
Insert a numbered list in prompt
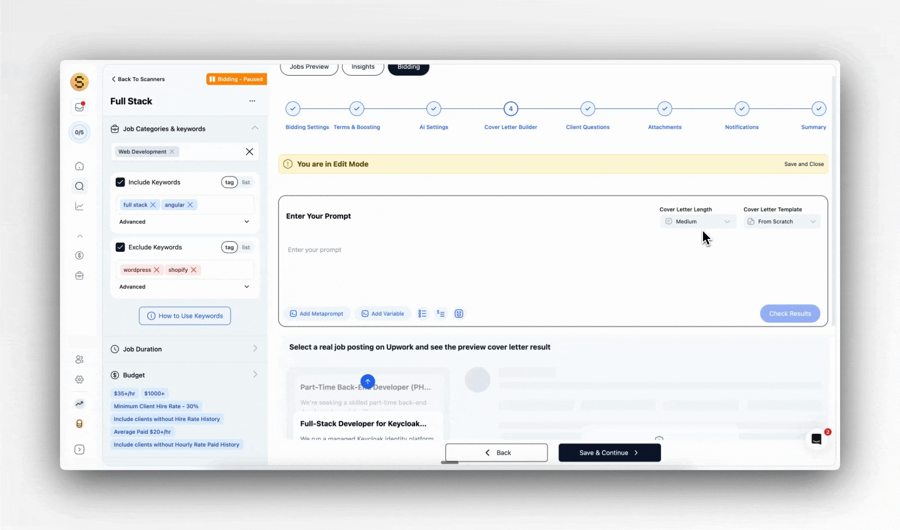click(441, 314)
